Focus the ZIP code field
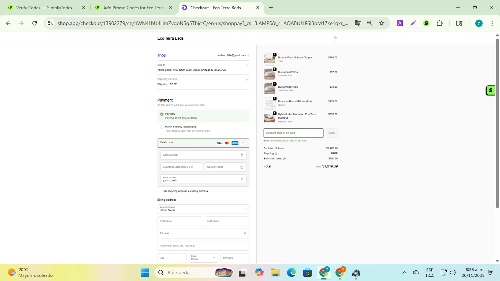The height and width of the screenshot is (281, 500). point(235,258)
